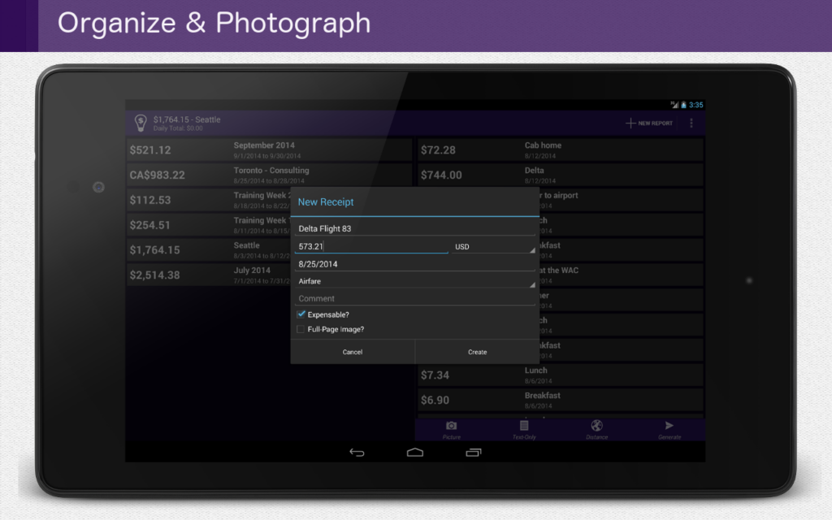832x520 pixels.
Task: Tap the Picture camera icon
Action: tap(451, 426)
